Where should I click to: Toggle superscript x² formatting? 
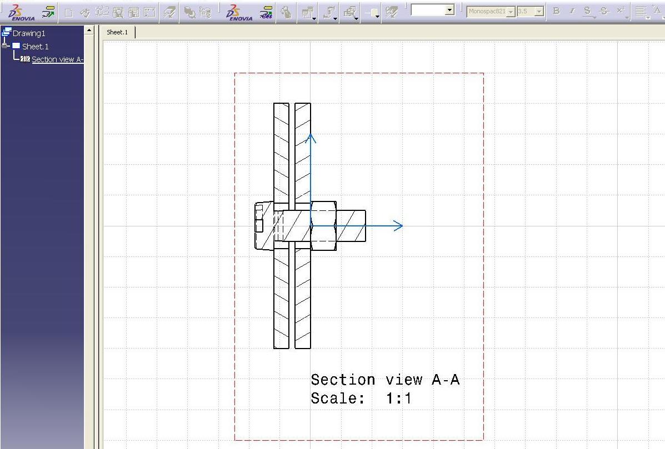pos(621,11)
